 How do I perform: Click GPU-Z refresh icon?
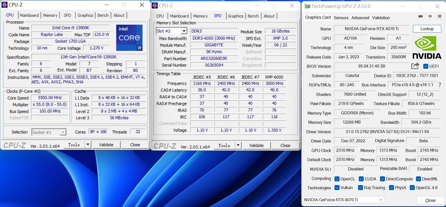pyautogui.click(x=430, y=16)
